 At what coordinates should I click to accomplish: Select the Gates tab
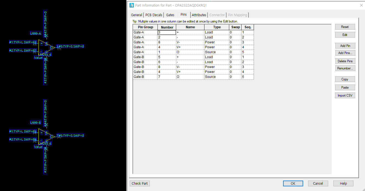coord(170,15)
